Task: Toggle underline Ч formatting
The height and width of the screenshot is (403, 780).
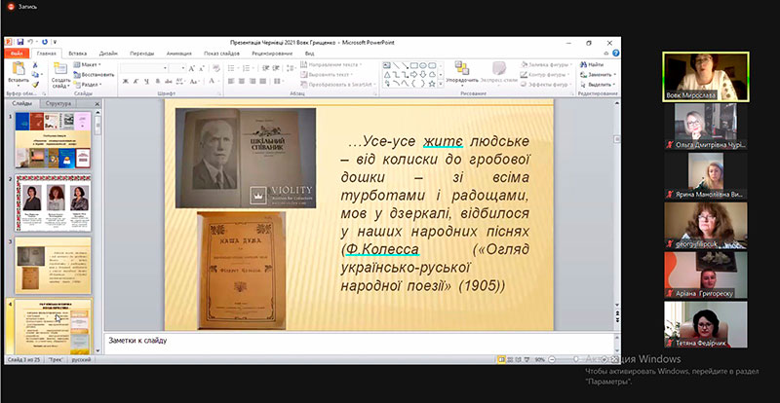Action: (x=146, y=81)
